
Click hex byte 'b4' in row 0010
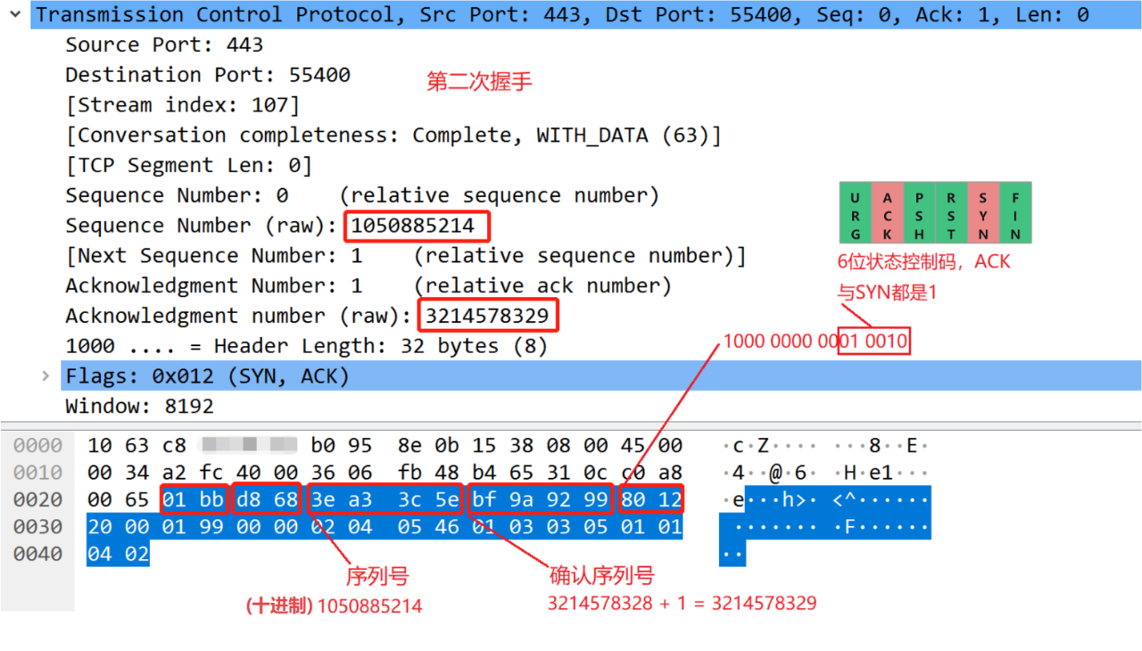click(484, 473)
